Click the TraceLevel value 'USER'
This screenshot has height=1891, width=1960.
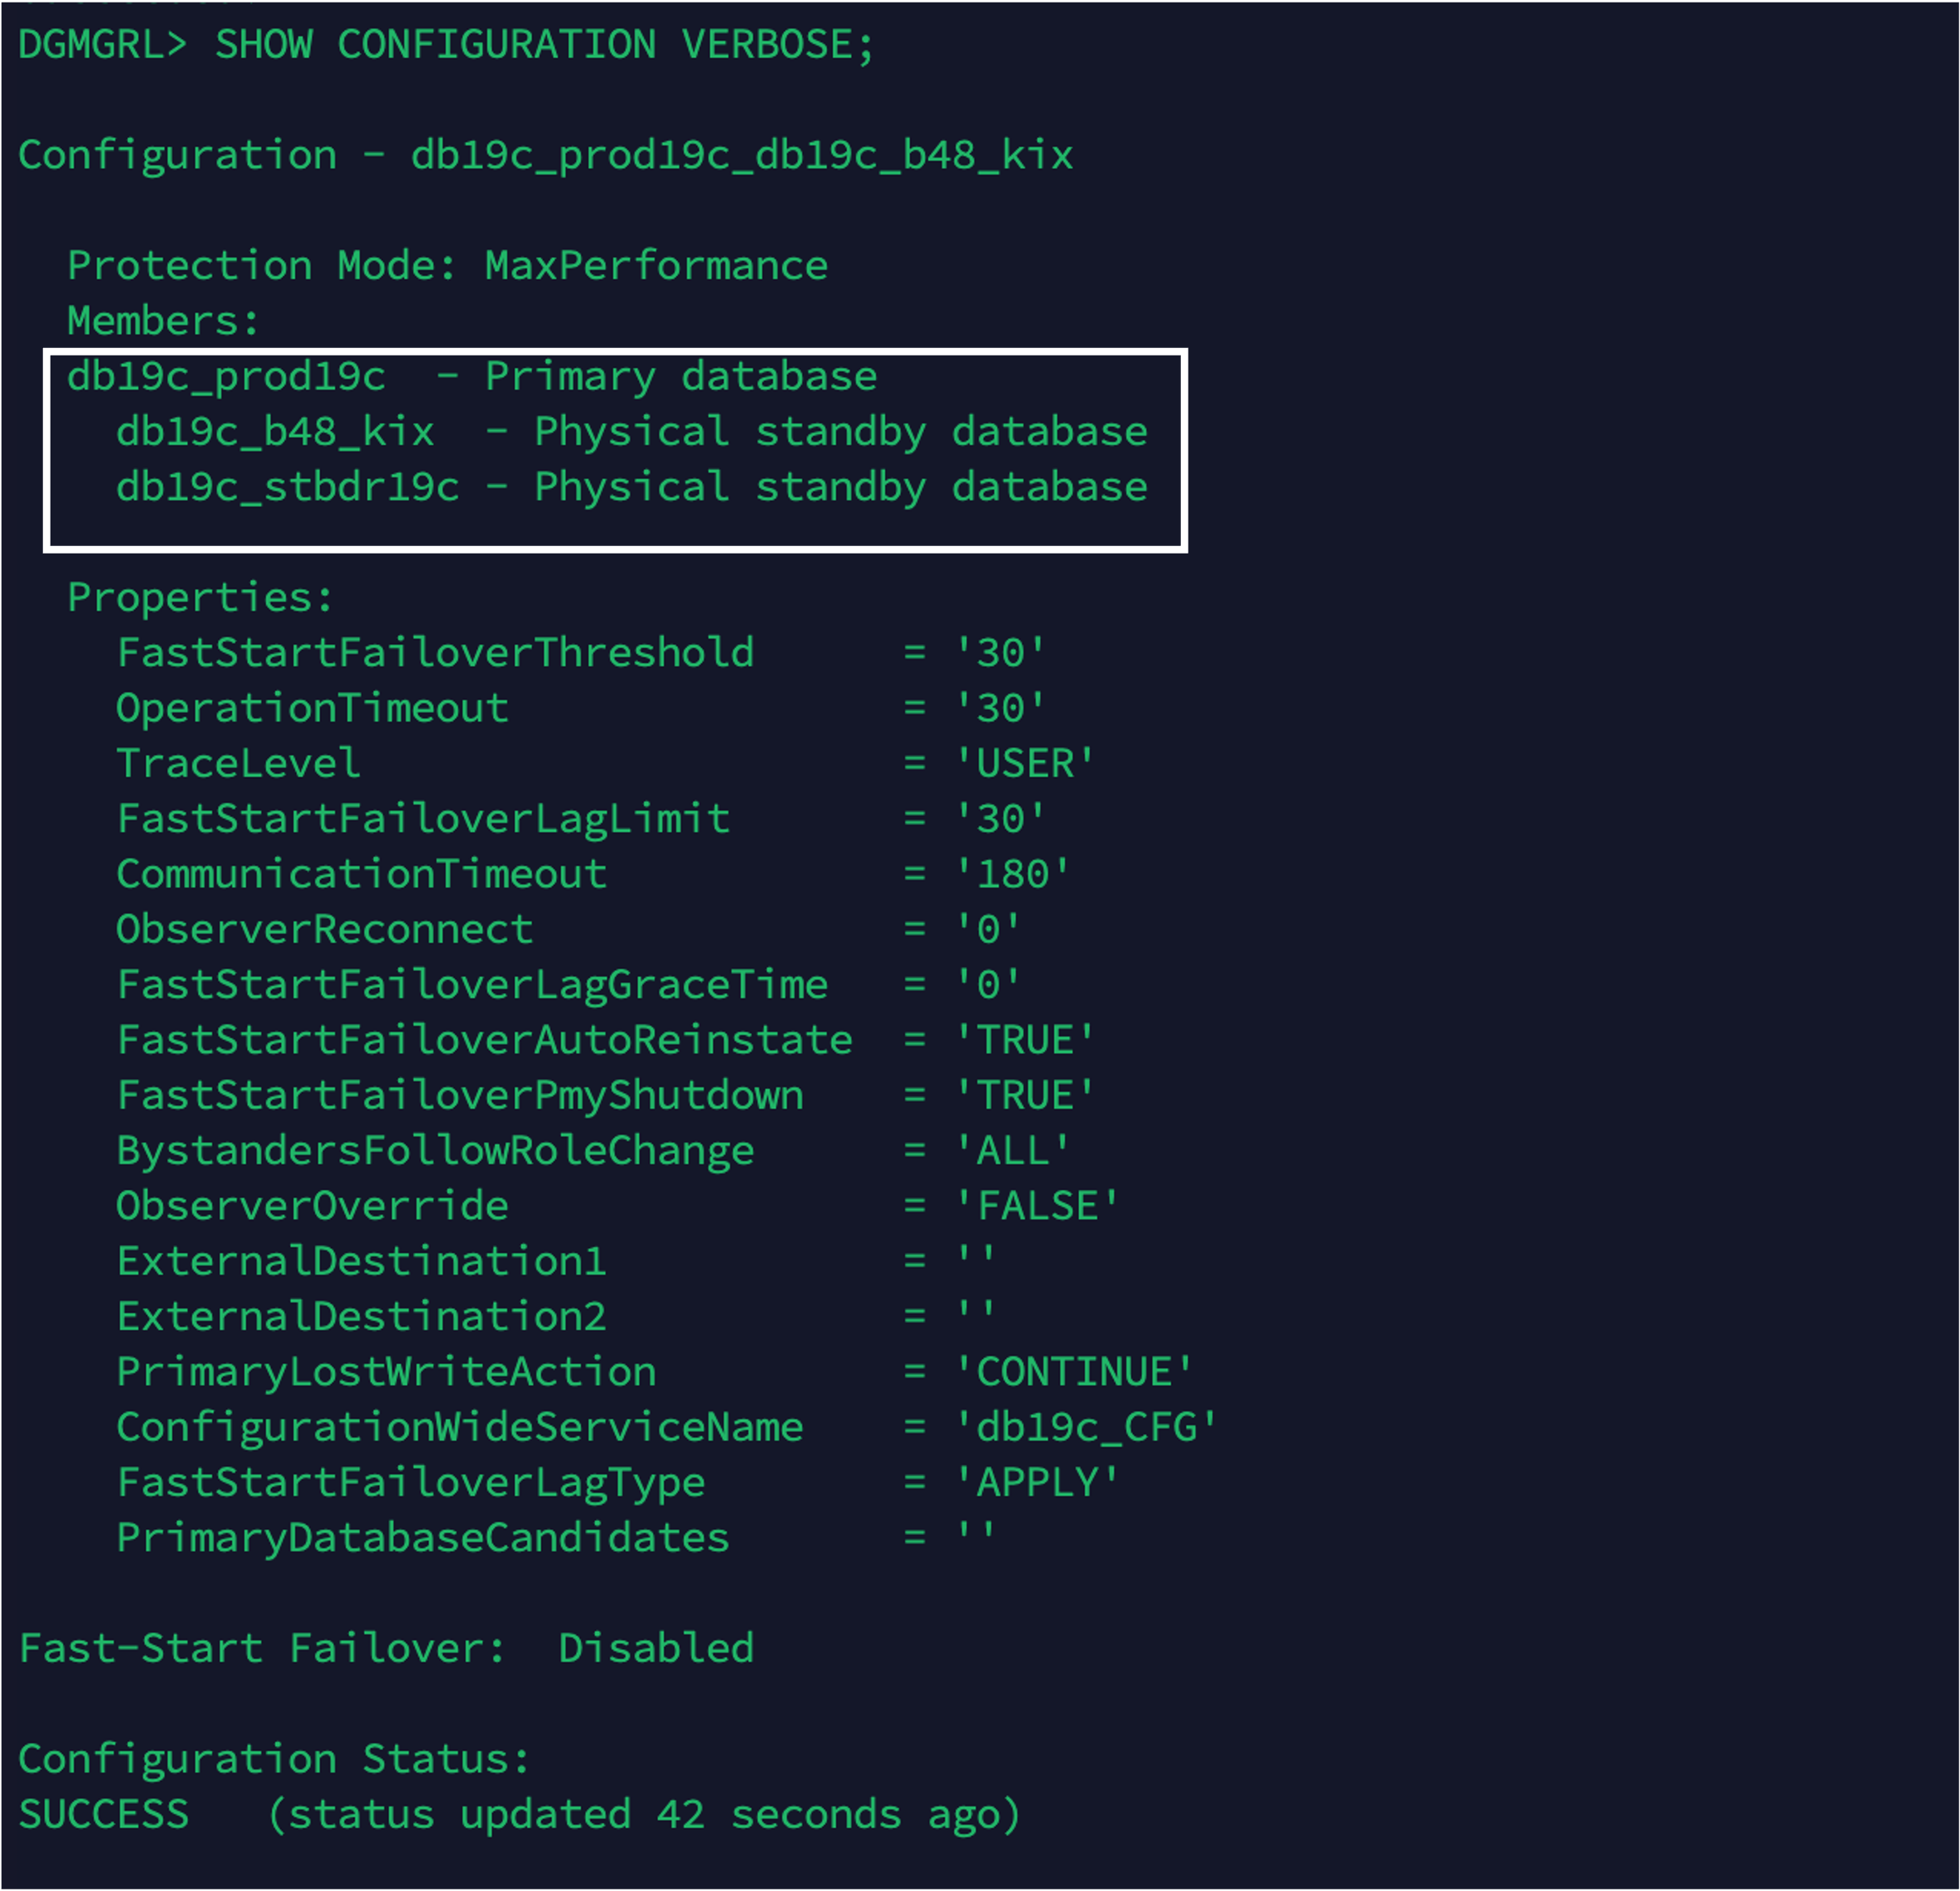[1025, 764]
